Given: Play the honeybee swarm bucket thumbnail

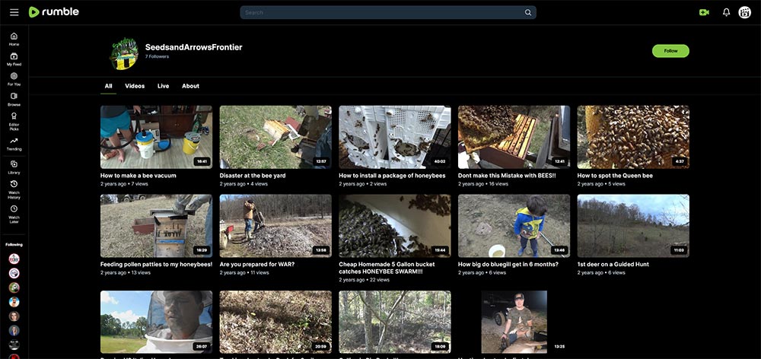Looking at the screenshot, I should 394,226.
